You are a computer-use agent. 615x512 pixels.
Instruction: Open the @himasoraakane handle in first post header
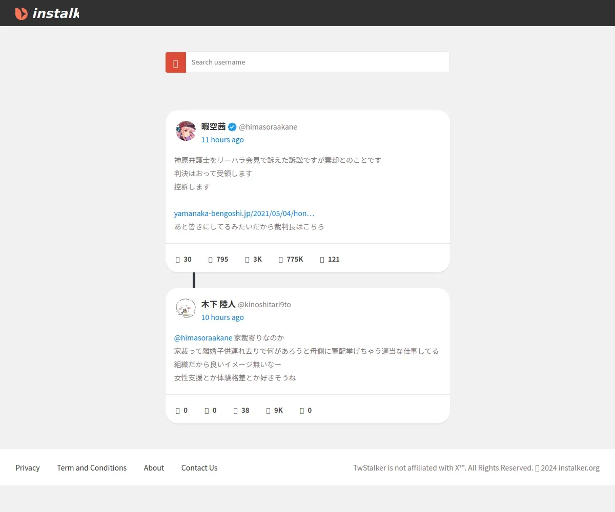[x=268, y=127]
